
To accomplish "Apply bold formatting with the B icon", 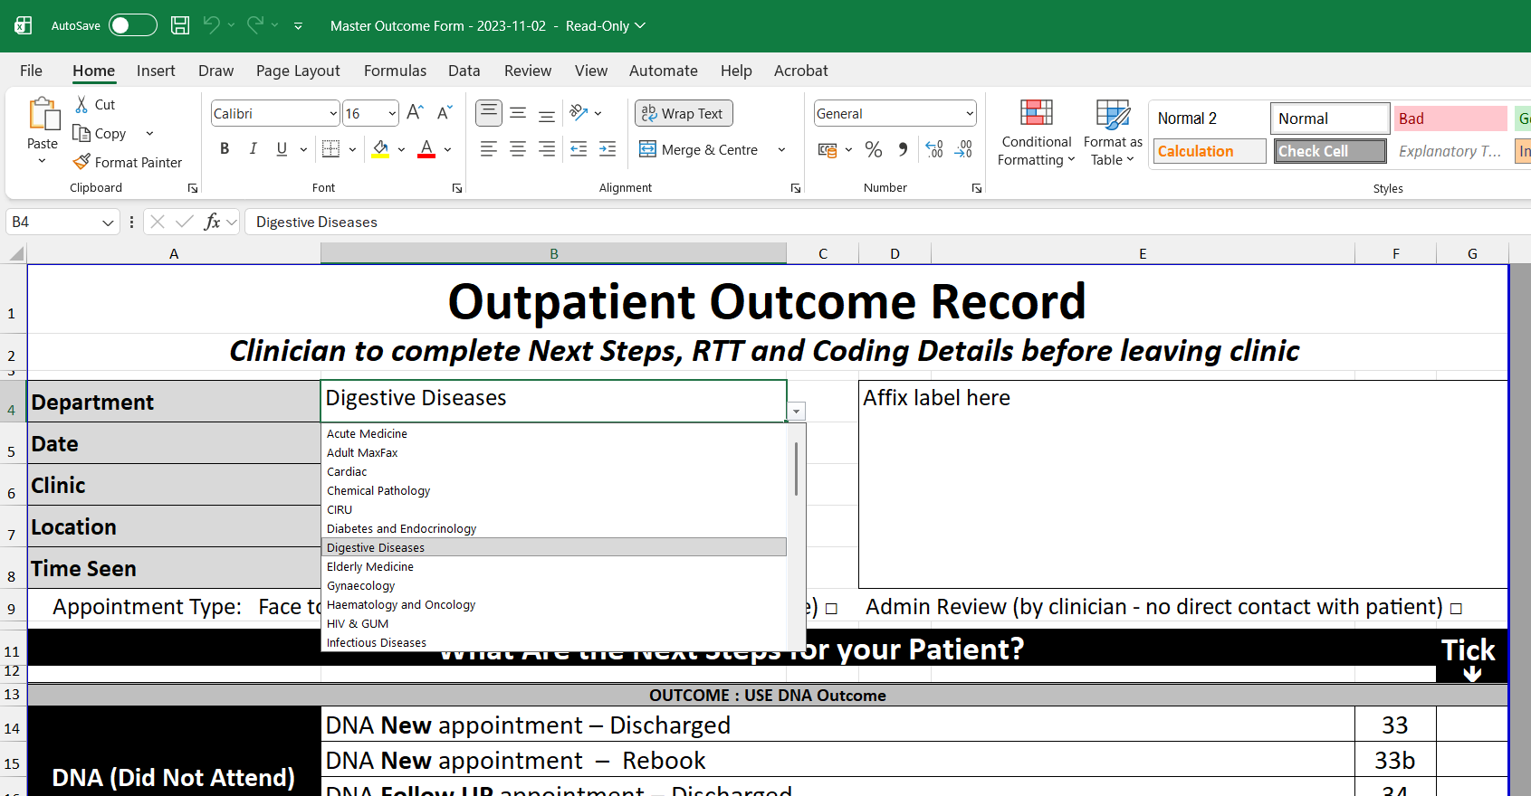I will click(225, 149).
